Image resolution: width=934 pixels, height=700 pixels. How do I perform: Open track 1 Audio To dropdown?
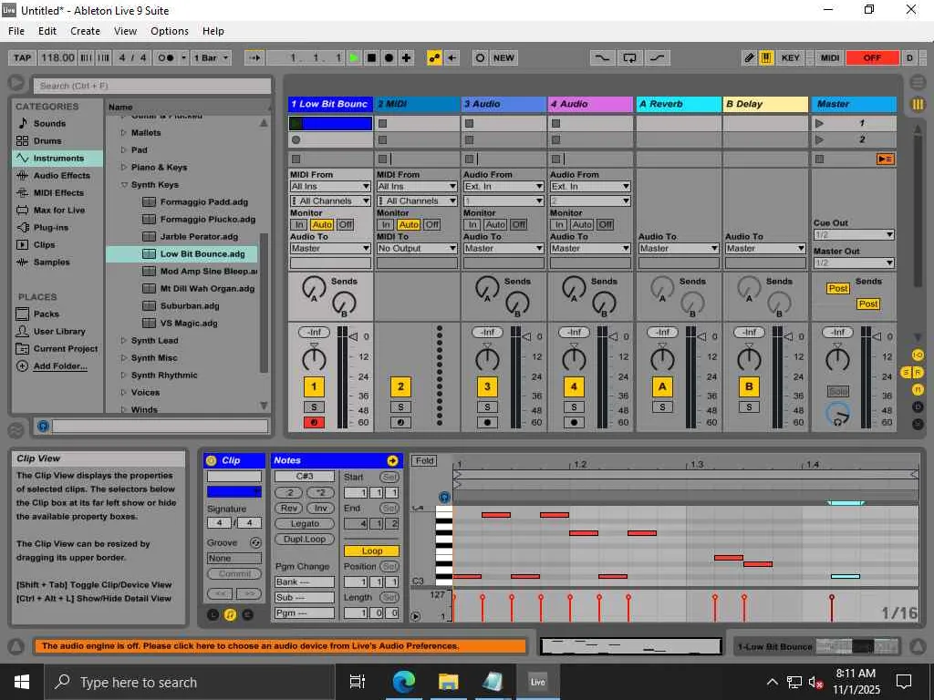pos(330,248)
